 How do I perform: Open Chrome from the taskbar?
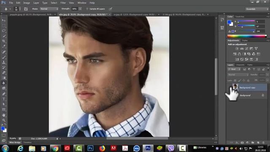55,148
